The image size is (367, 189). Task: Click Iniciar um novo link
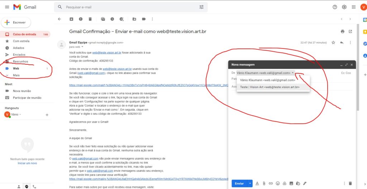pyautogui.click(x=27, y=163)
